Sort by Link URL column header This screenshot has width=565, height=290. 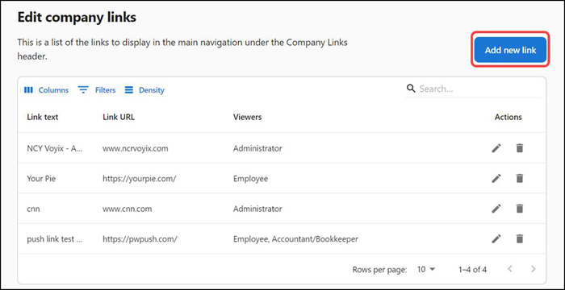point(119,117)
